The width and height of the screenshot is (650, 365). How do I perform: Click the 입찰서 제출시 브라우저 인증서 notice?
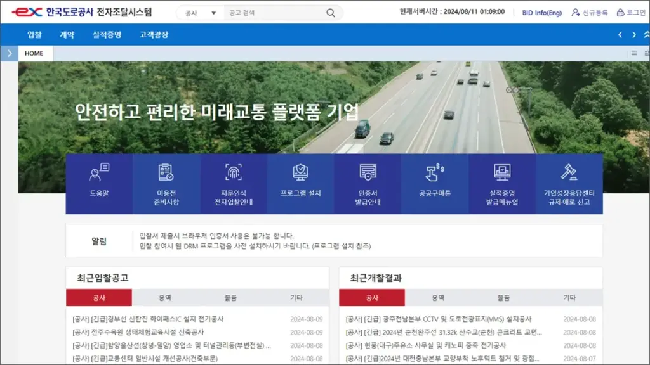click(216, 236)
